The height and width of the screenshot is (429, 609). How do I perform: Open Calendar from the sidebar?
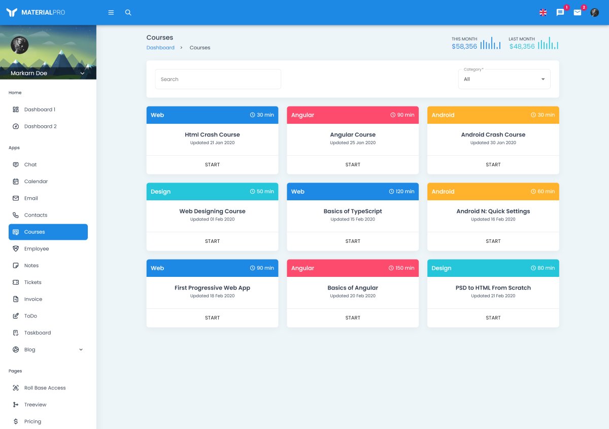click(36, 182)
